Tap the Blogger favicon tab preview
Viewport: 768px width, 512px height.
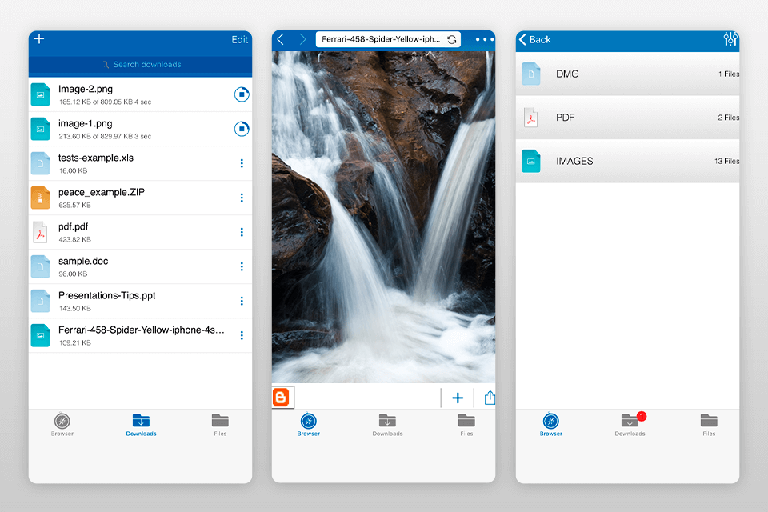pos(282,397)
